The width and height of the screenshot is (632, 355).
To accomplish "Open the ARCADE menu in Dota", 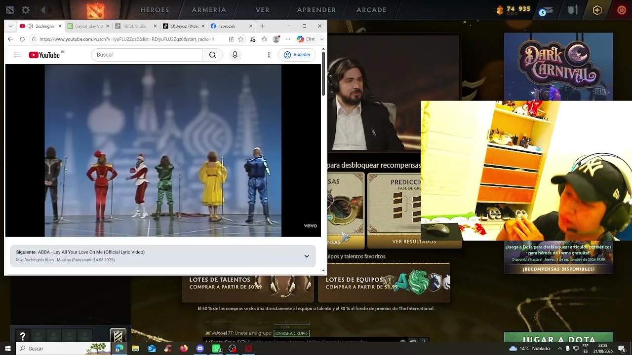I will [371, 10].
